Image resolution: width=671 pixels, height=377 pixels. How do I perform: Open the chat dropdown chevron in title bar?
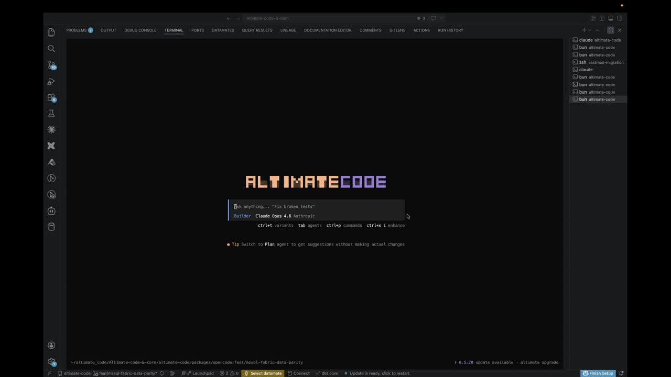click(x=441, y=18)
